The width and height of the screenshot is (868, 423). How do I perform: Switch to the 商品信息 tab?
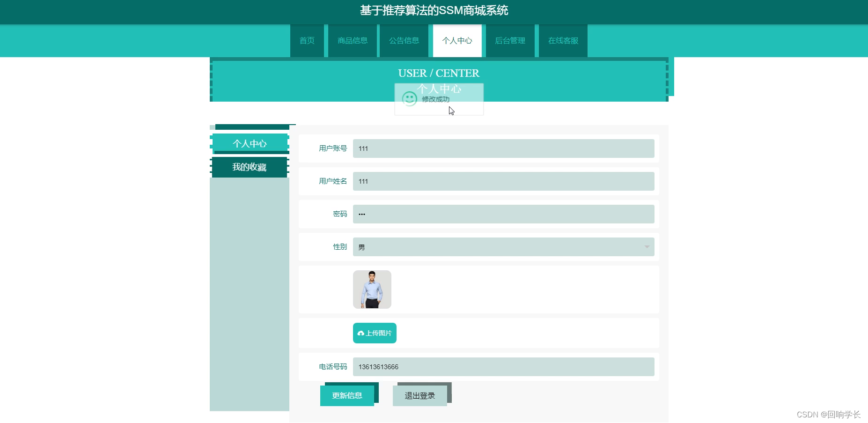[x=352, y=41]
